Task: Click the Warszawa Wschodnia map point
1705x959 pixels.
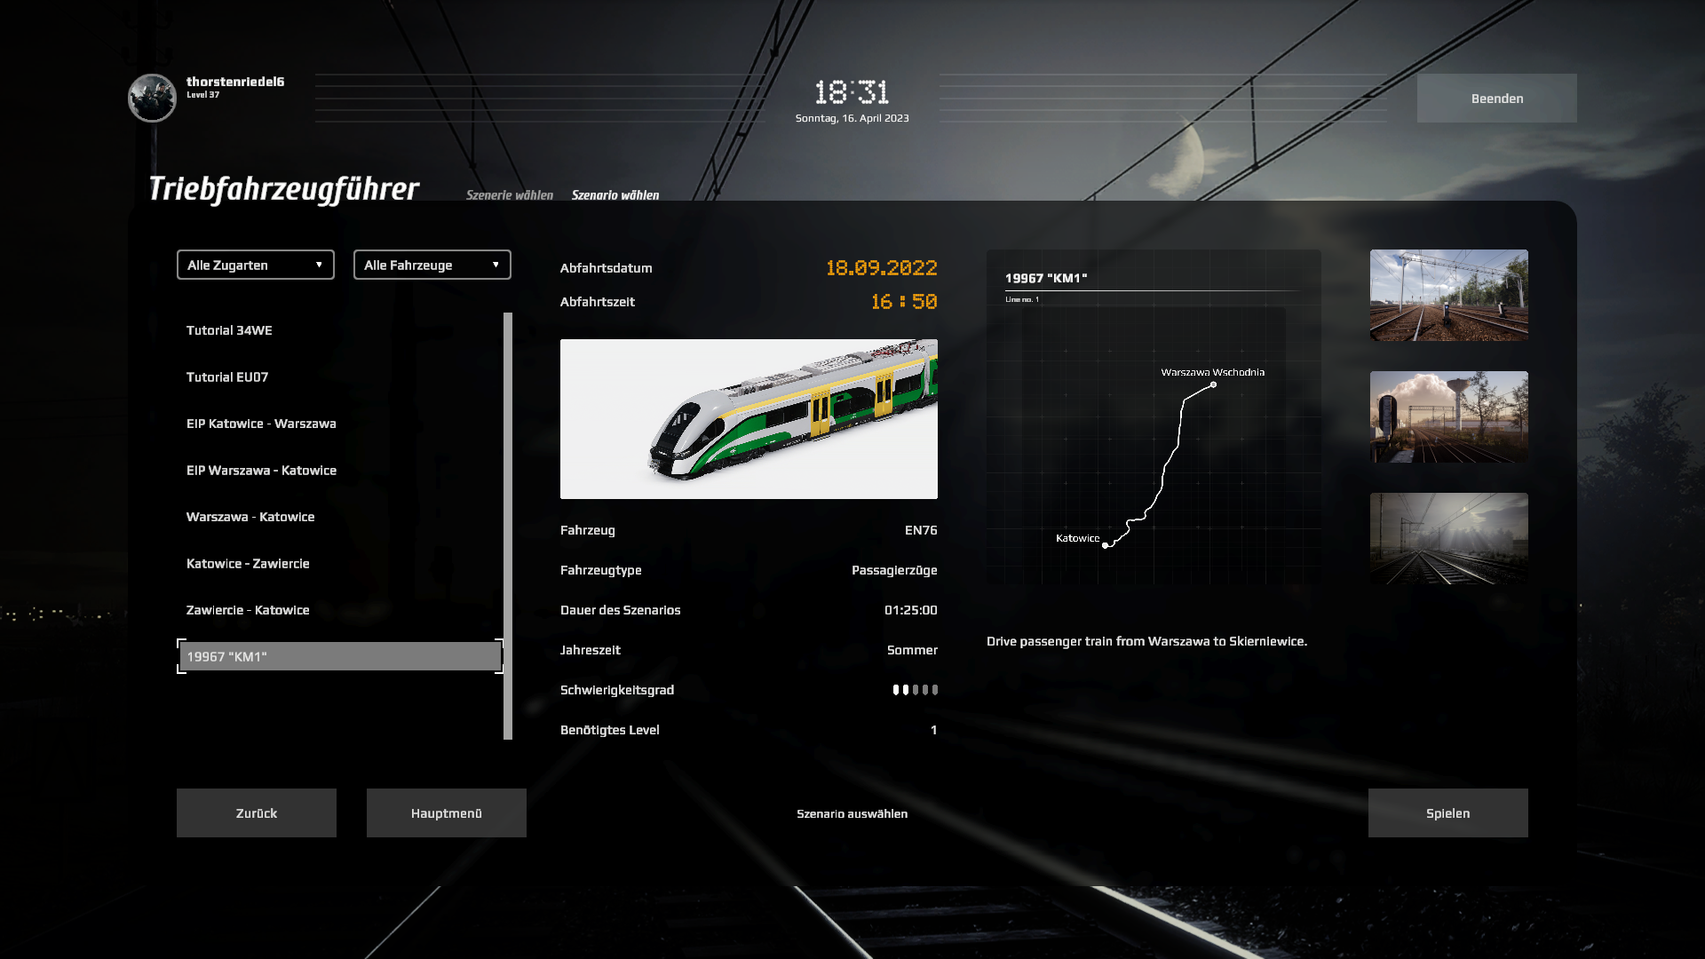Action: (x=1213, y=384)
